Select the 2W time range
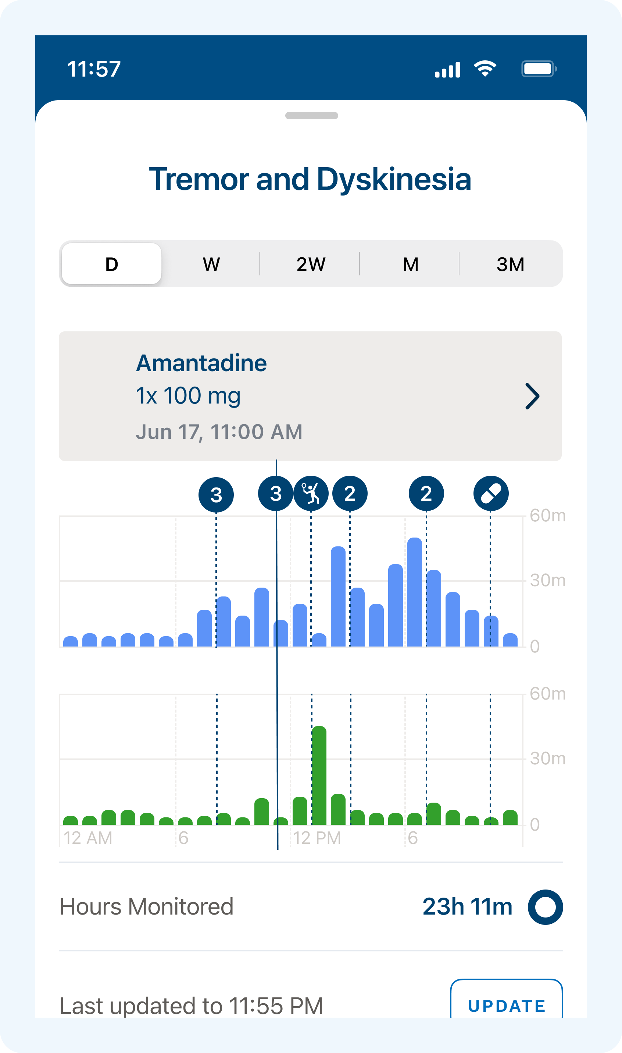This screenshot has width=622, height=1053. click(x=311, y=264)
